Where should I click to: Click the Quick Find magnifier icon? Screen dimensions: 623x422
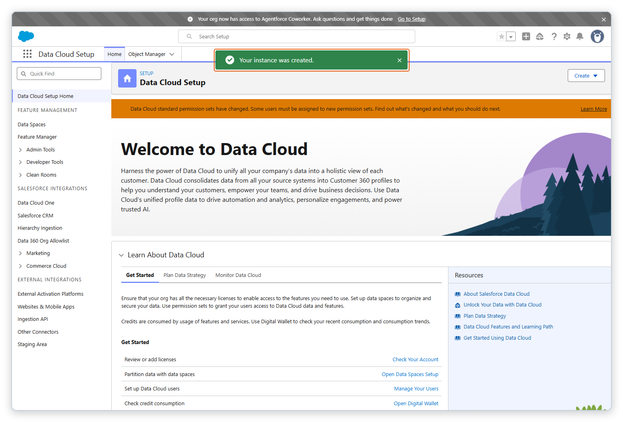tap(24, 74)
